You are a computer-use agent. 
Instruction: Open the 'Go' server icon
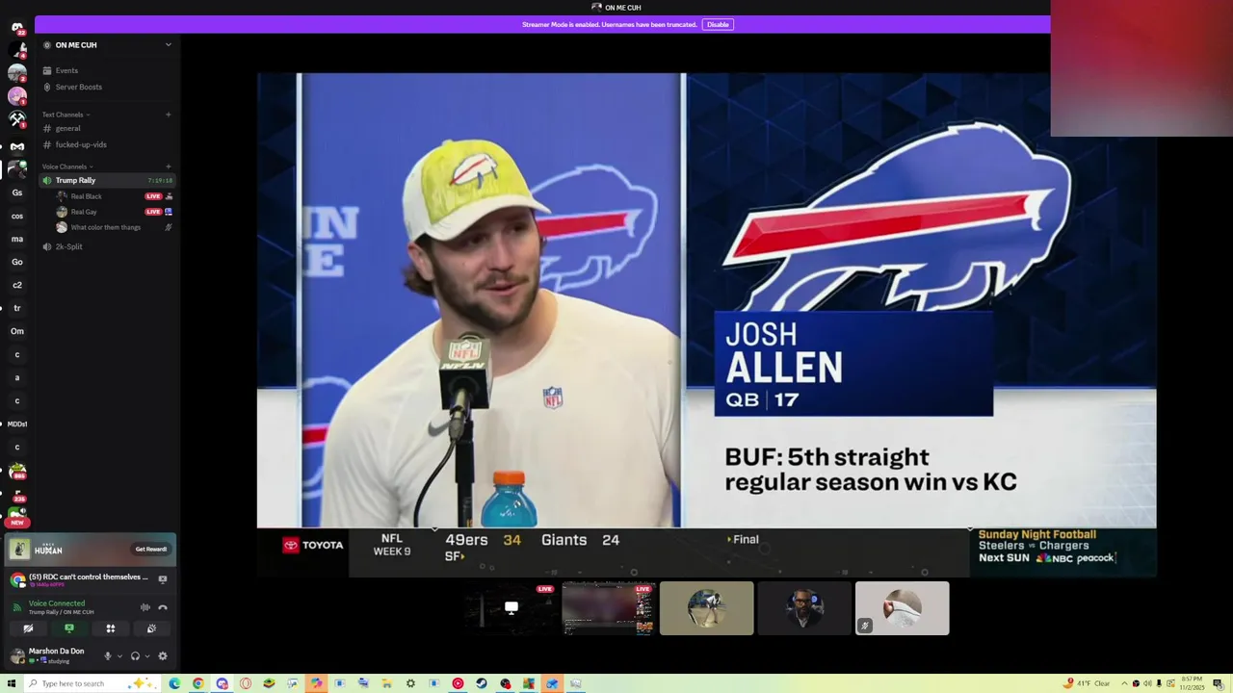(x=17, y=262)
